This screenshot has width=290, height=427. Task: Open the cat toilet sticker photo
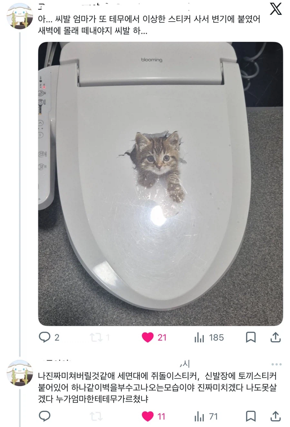click(x=160, y=184)
